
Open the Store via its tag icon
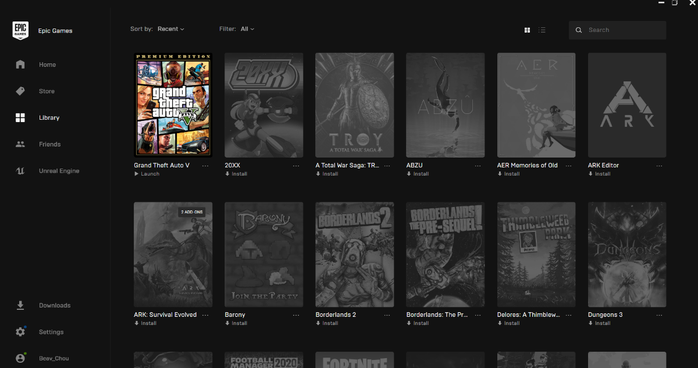click(20, 91)
